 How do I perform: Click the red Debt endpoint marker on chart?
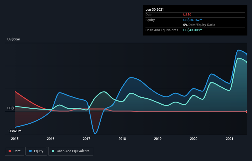coord(247,112)
